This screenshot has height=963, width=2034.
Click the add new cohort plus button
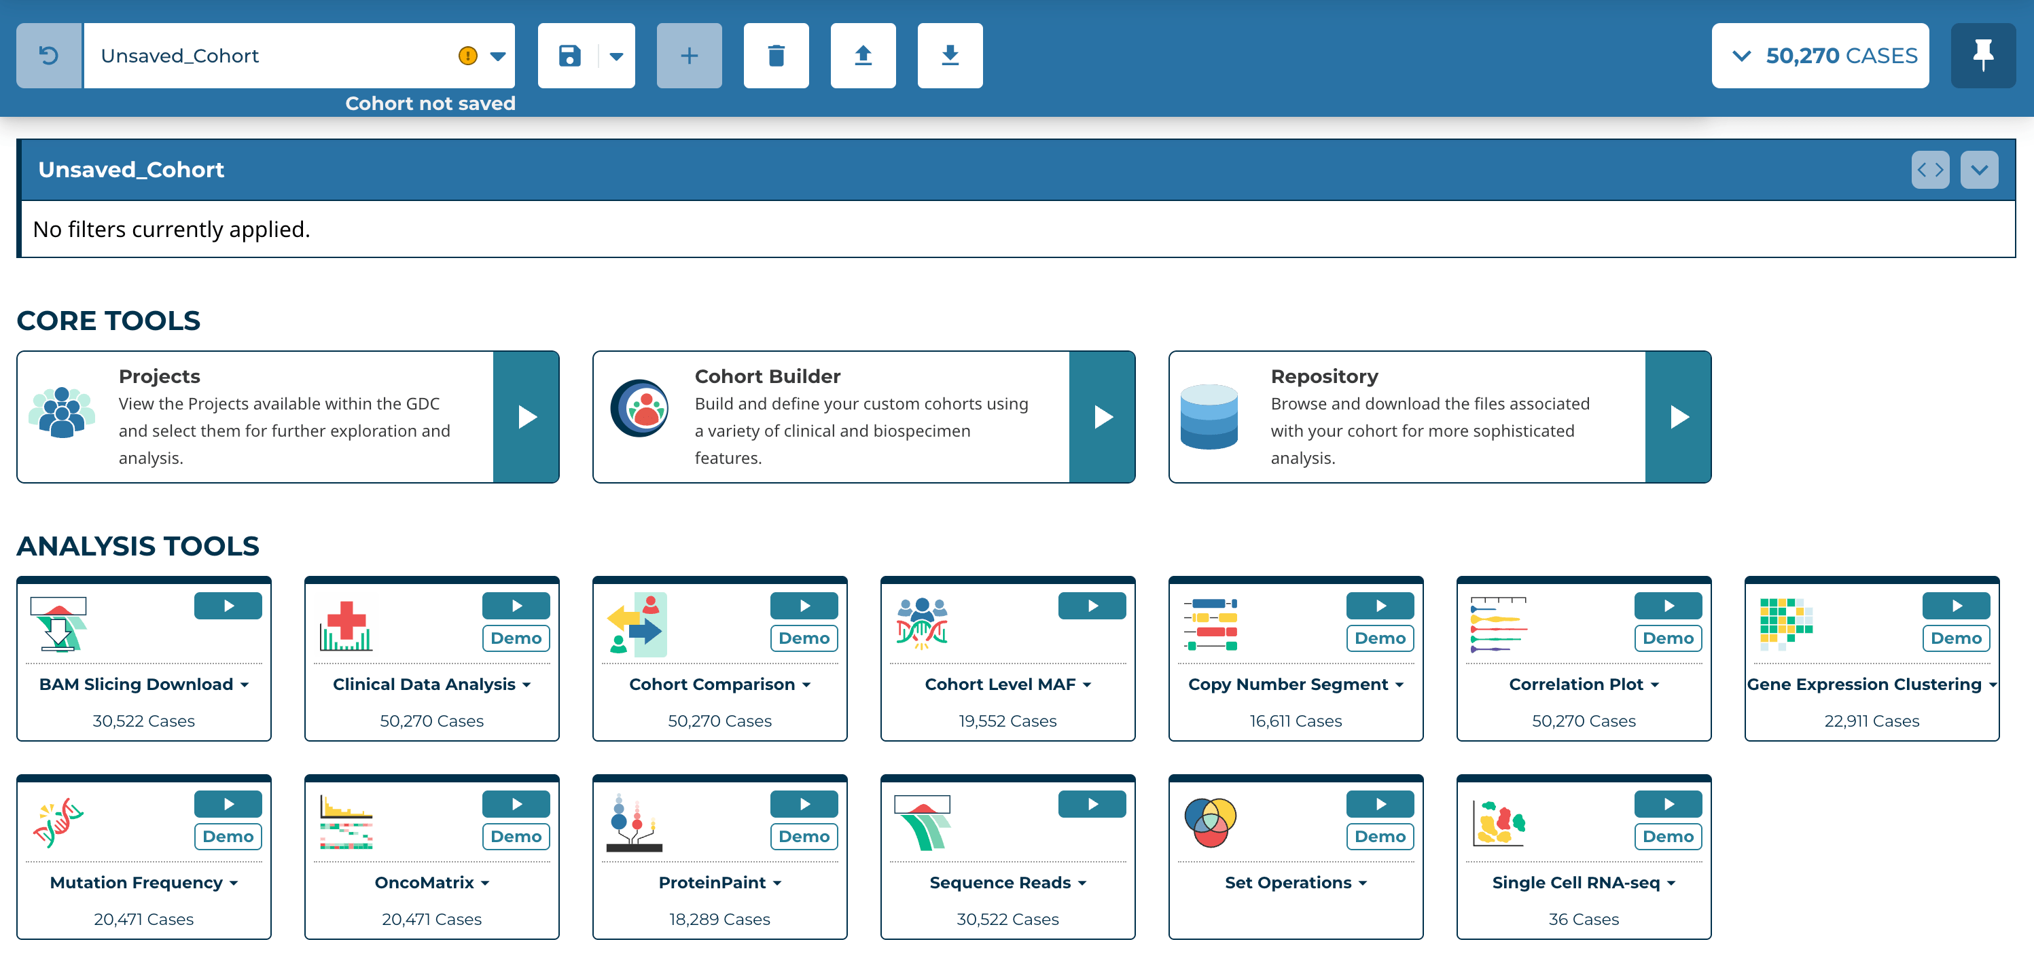[688, 55]
